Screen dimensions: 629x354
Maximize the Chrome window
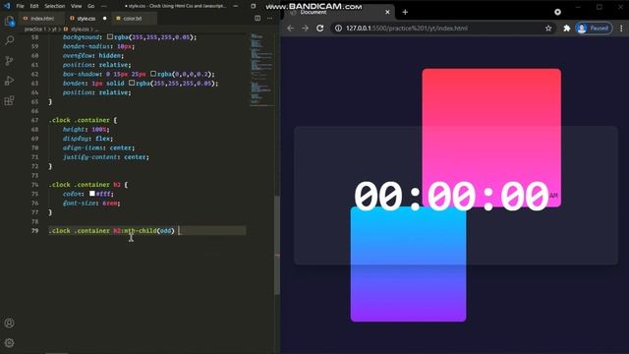click(599, 7)
